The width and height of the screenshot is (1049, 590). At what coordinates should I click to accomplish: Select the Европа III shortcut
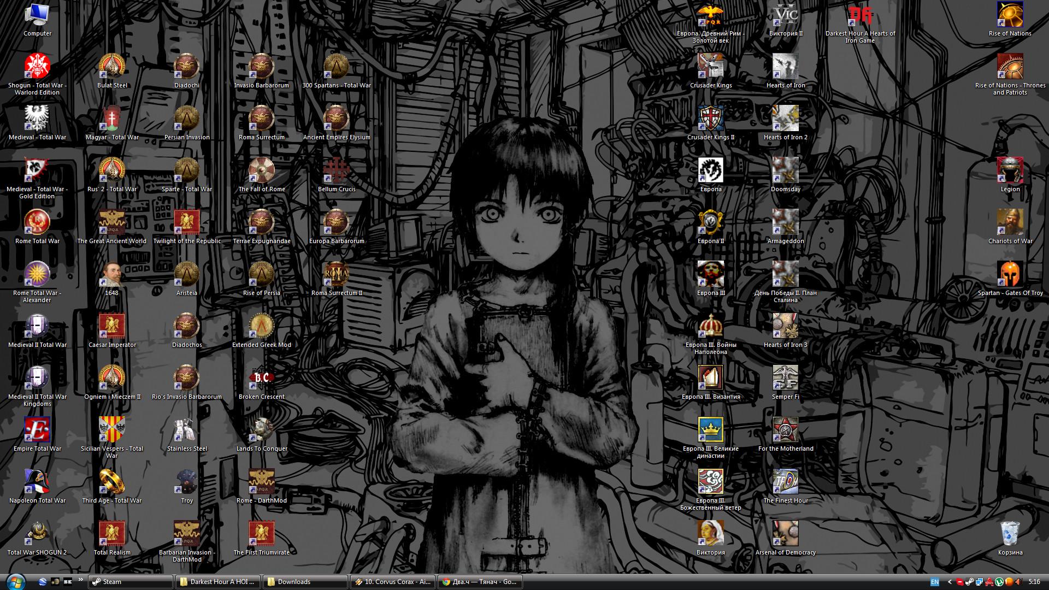point(711,279)
